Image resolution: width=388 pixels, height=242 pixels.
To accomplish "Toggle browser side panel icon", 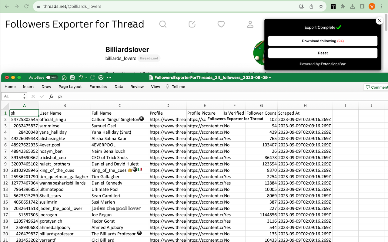I will click(362, 6).
